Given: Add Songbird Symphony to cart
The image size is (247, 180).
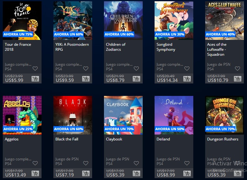Looking at the screenshot, I should [x=187, y=79].
